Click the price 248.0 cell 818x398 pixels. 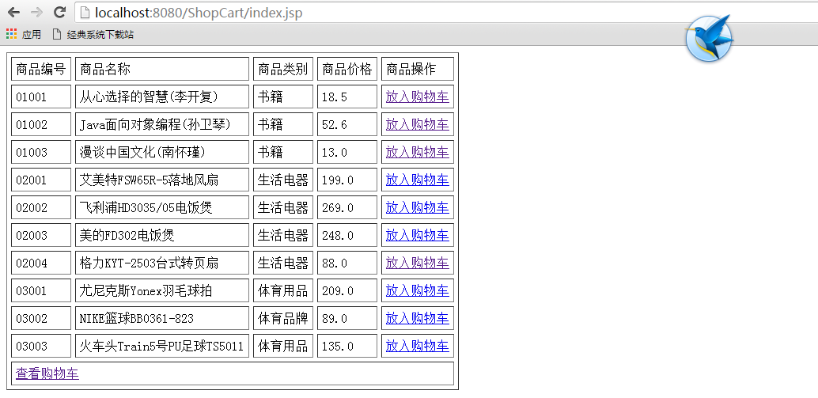(x=347, y=235)
